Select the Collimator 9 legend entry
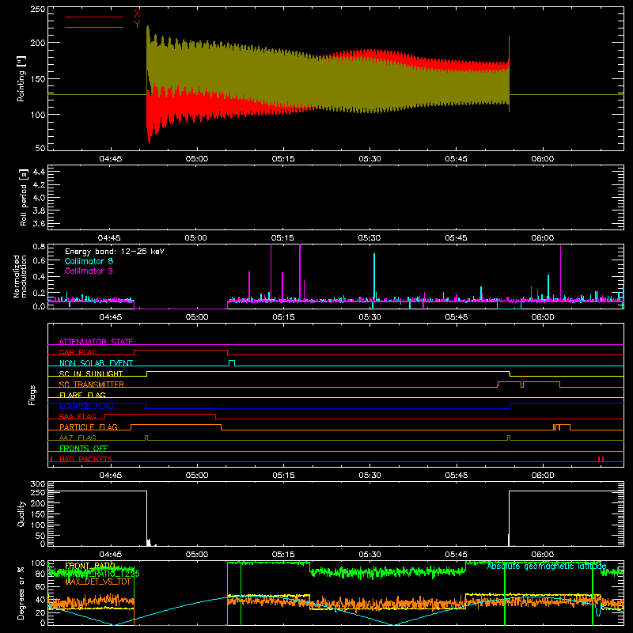 (x=89, y=271)
